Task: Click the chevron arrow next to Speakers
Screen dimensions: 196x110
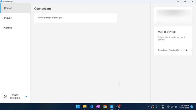Action: [x=187, y=50]
